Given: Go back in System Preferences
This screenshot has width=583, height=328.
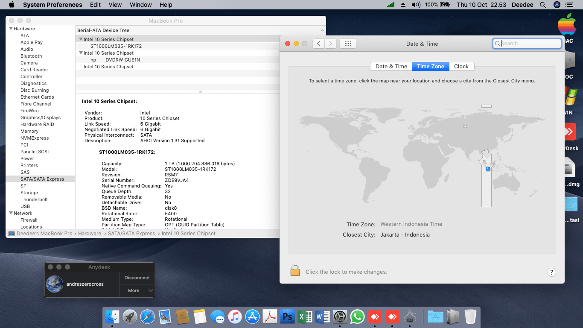Looking at the screenshot, I should tap(318, 44).
